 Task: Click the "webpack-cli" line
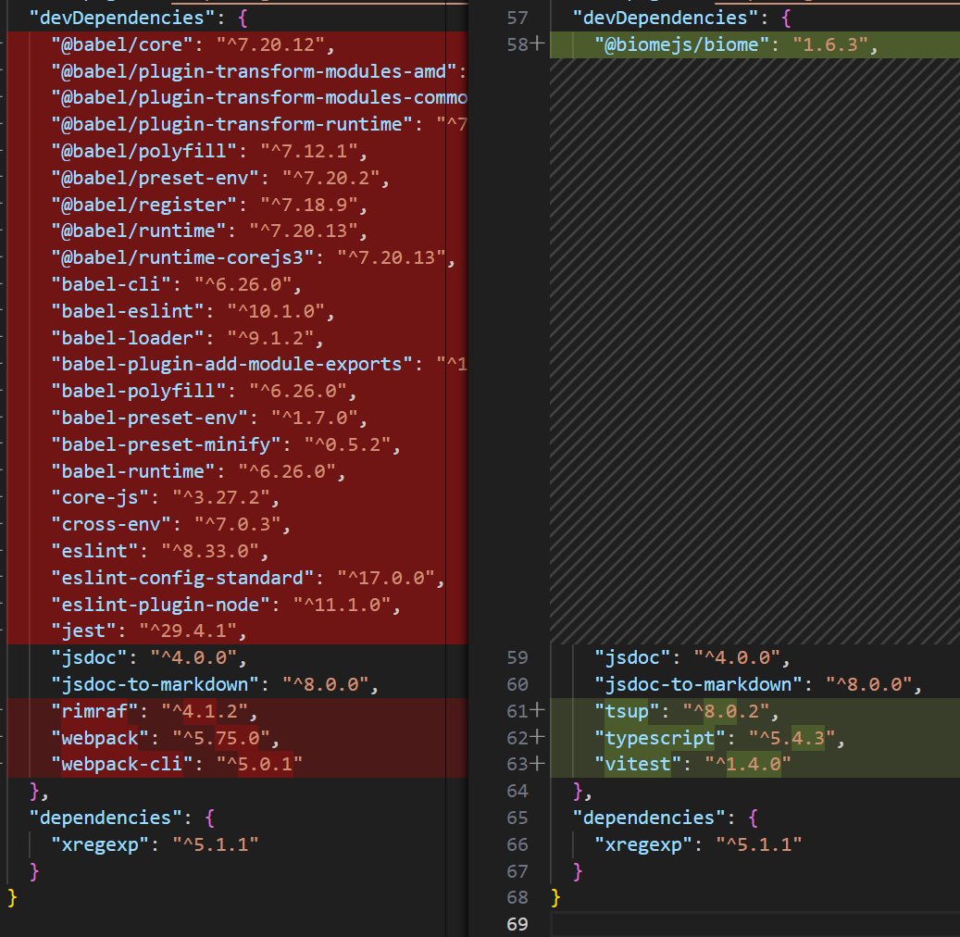click(x=177, y=765)
